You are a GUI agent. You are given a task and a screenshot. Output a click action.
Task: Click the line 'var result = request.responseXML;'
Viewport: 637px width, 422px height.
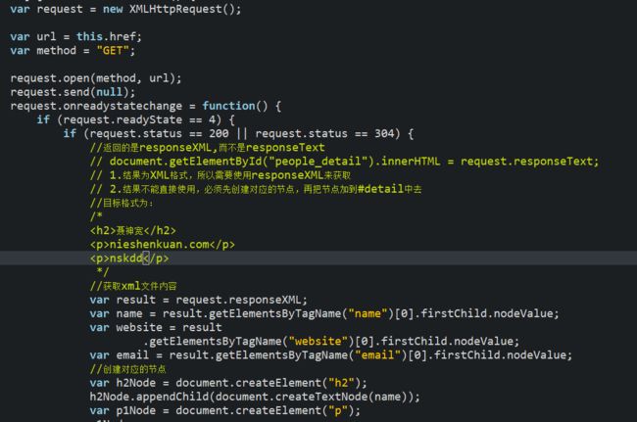(199, 300)
